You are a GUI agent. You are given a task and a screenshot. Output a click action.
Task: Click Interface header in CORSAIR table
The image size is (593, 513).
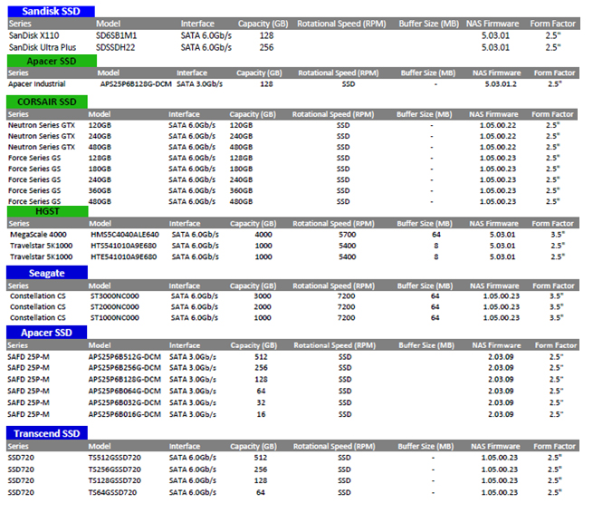tap(184, 114)
